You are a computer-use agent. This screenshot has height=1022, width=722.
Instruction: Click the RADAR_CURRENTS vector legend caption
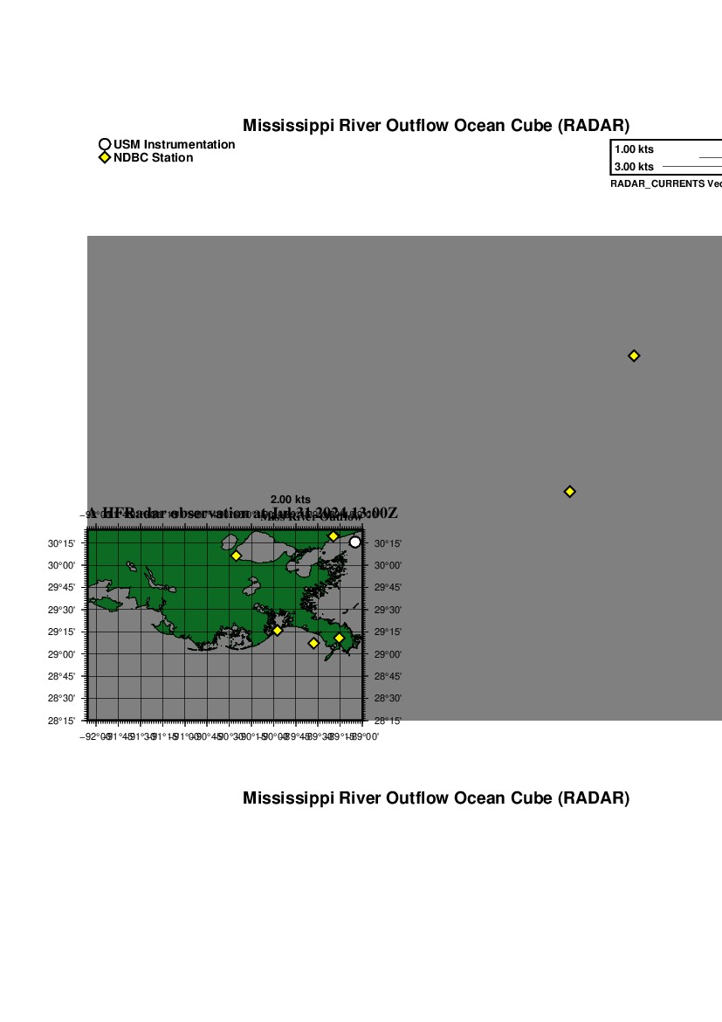[x=665, y=184]
